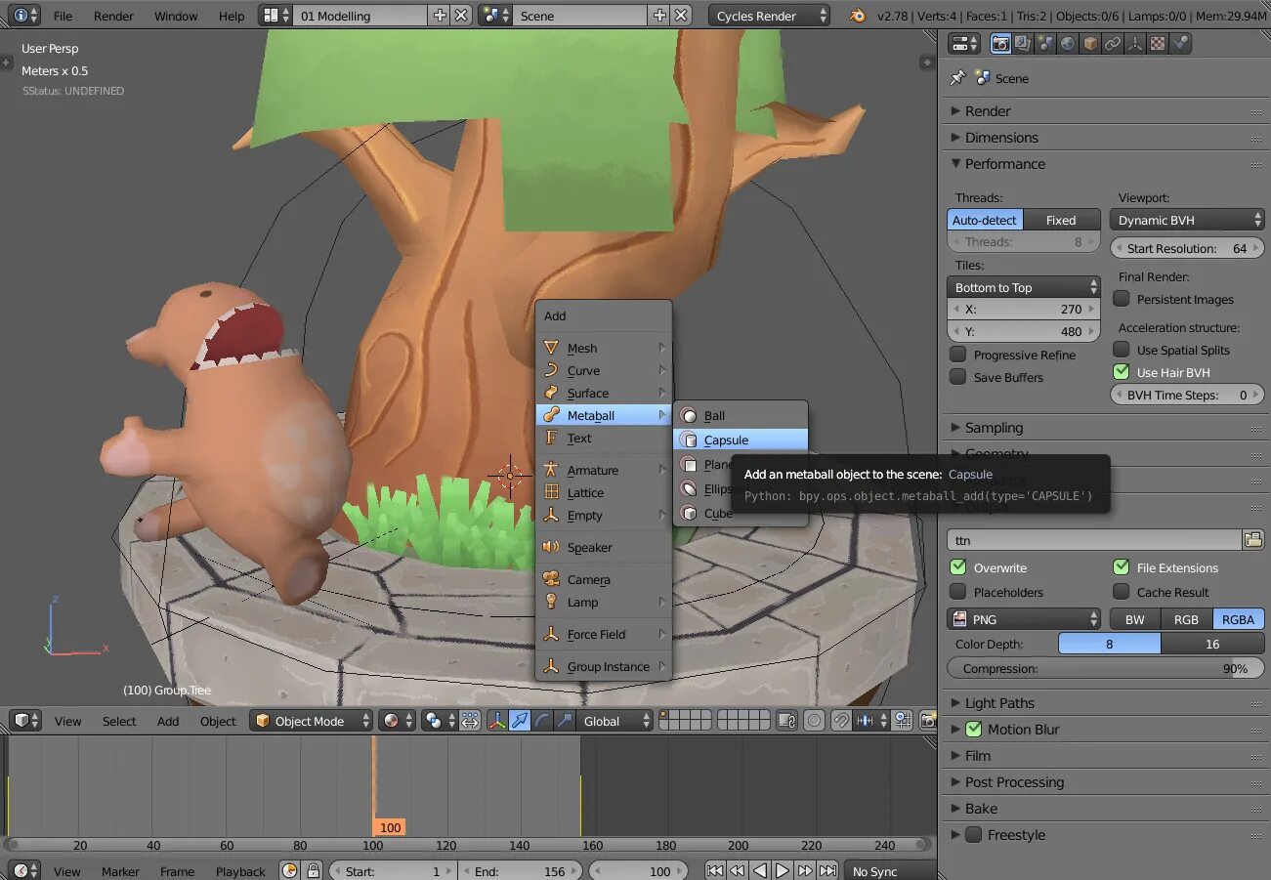Viewport: 1271px width, 880px height.
Task: Enable Persistent Images checkbox
Action: click(x=1122, y=299)
